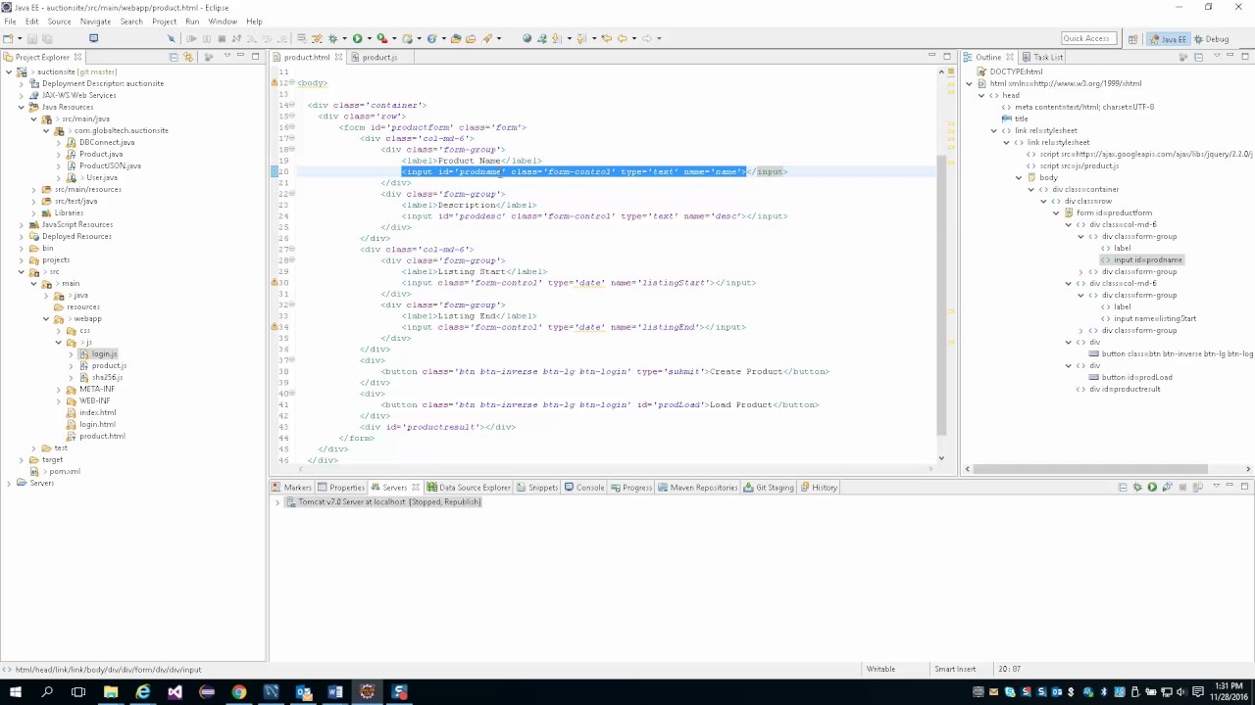Collapse the webapp folder in Project Explorer

45,318
